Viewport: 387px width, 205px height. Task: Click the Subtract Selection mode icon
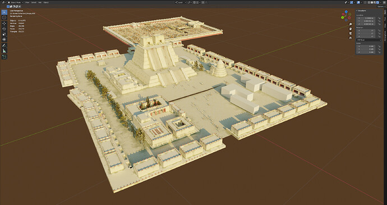pos(14,6)
